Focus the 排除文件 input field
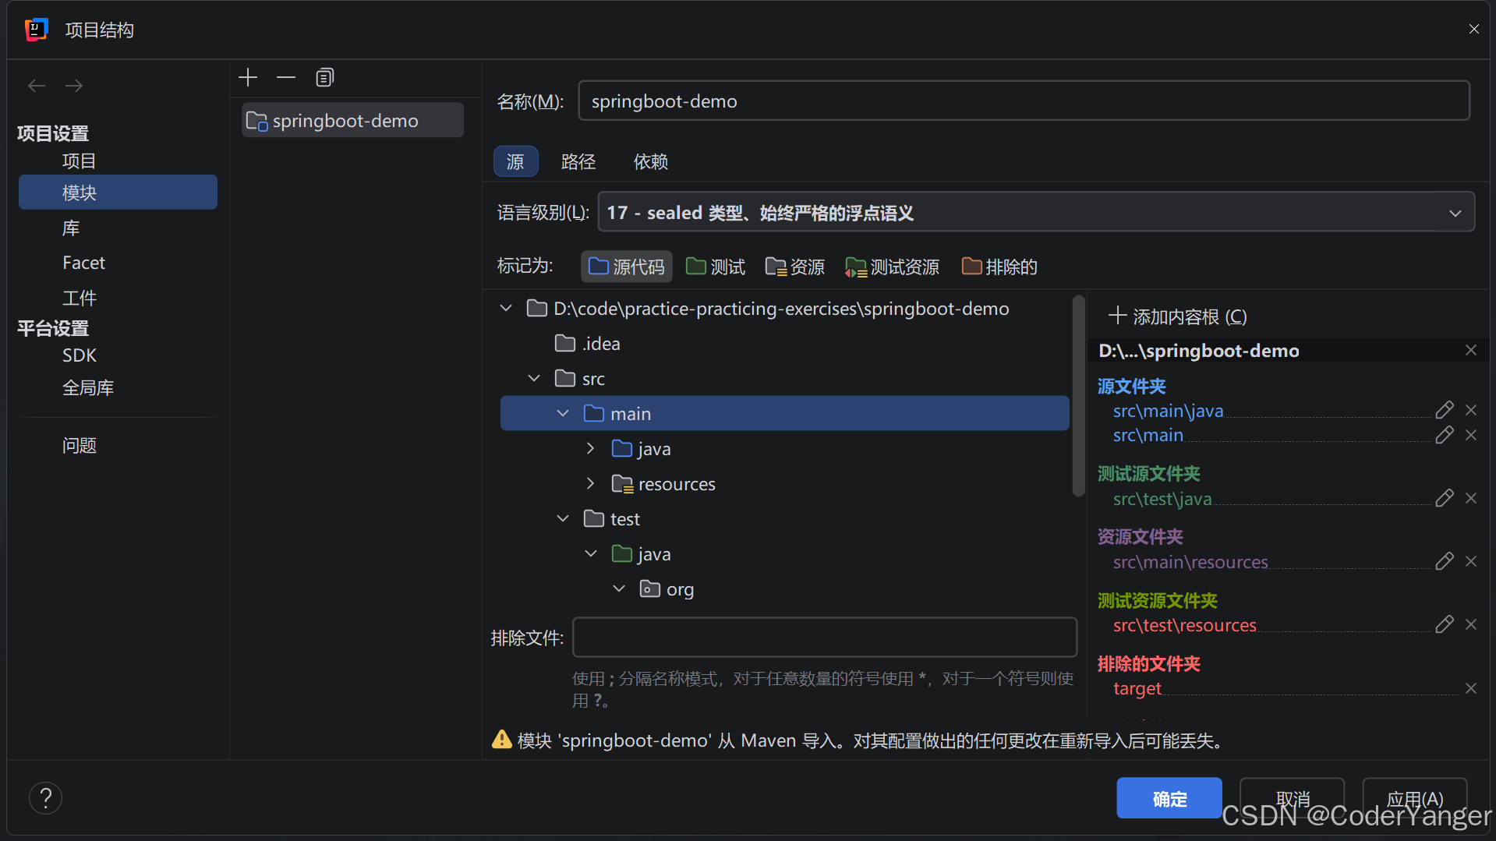The image size is (1496, 841). (x=825, y=638)
